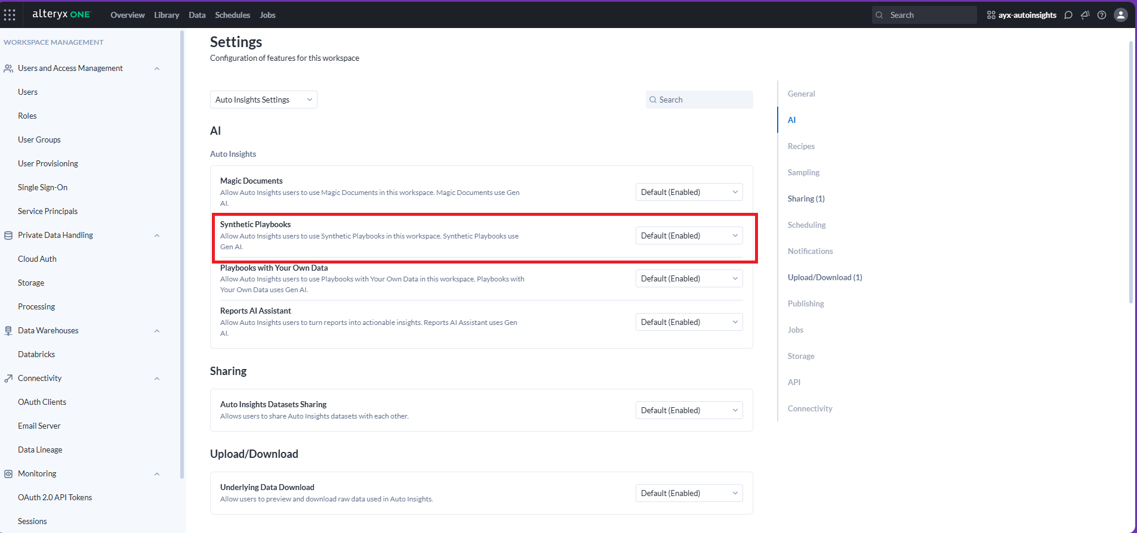Viewport: 1137px width, 533px height.
Task: Open the announcements megaphone icon
Action: (1085, 15)
